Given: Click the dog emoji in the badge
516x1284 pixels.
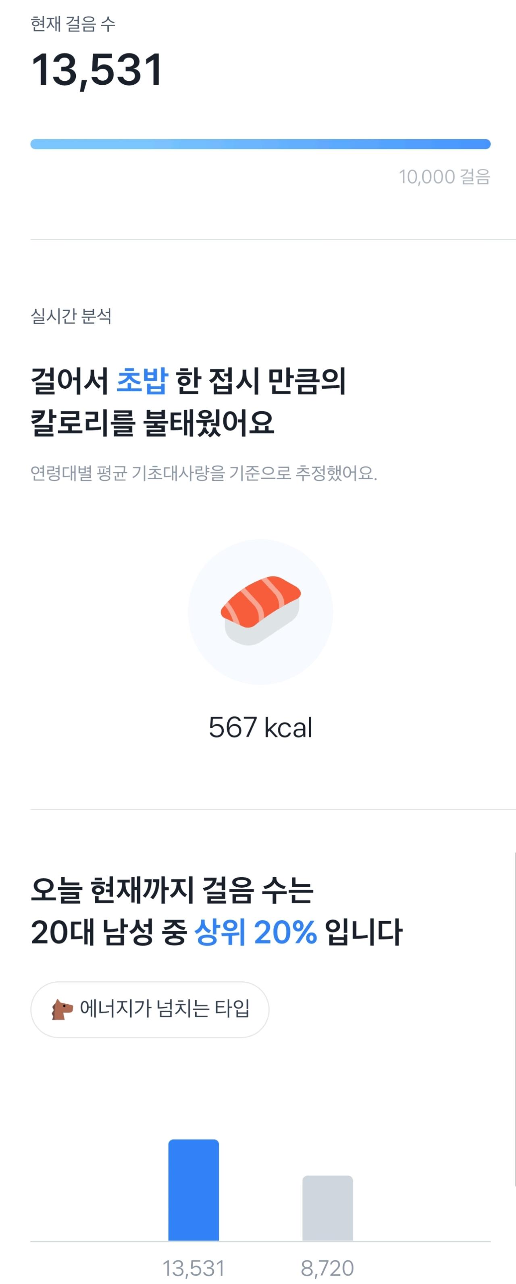Looking at the screenshot, I should 62,1010.
